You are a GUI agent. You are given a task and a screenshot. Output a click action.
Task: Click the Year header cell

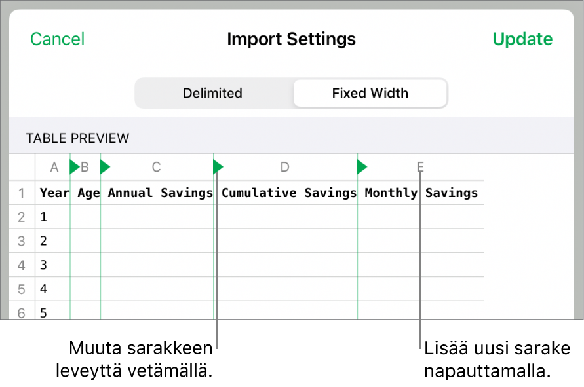[54, 193]
